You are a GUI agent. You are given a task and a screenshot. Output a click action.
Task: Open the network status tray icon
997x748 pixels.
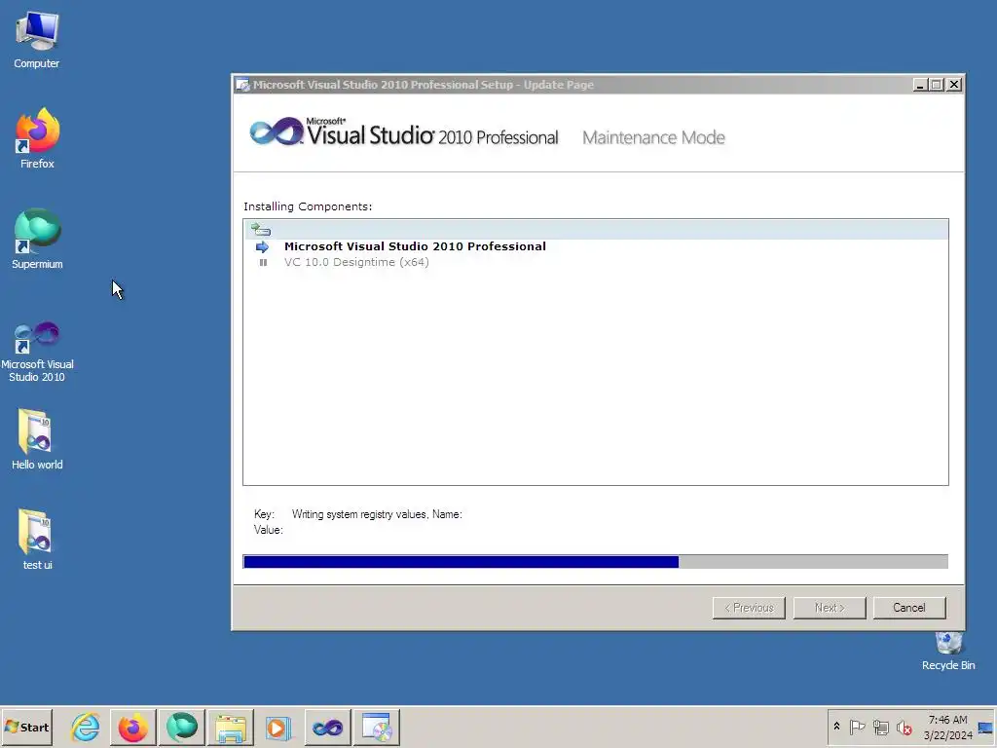coord(880,727)
